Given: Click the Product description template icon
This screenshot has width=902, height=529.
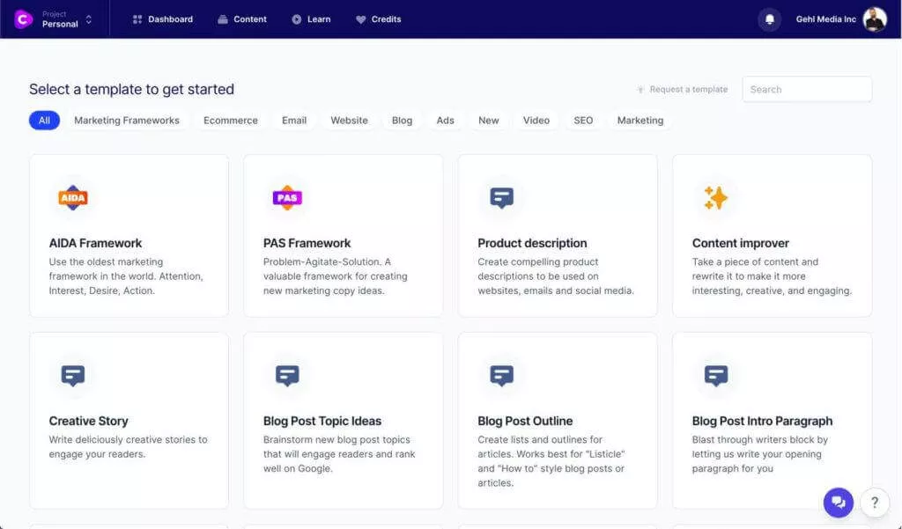Looking at the screenshot, I should (501, 198).
